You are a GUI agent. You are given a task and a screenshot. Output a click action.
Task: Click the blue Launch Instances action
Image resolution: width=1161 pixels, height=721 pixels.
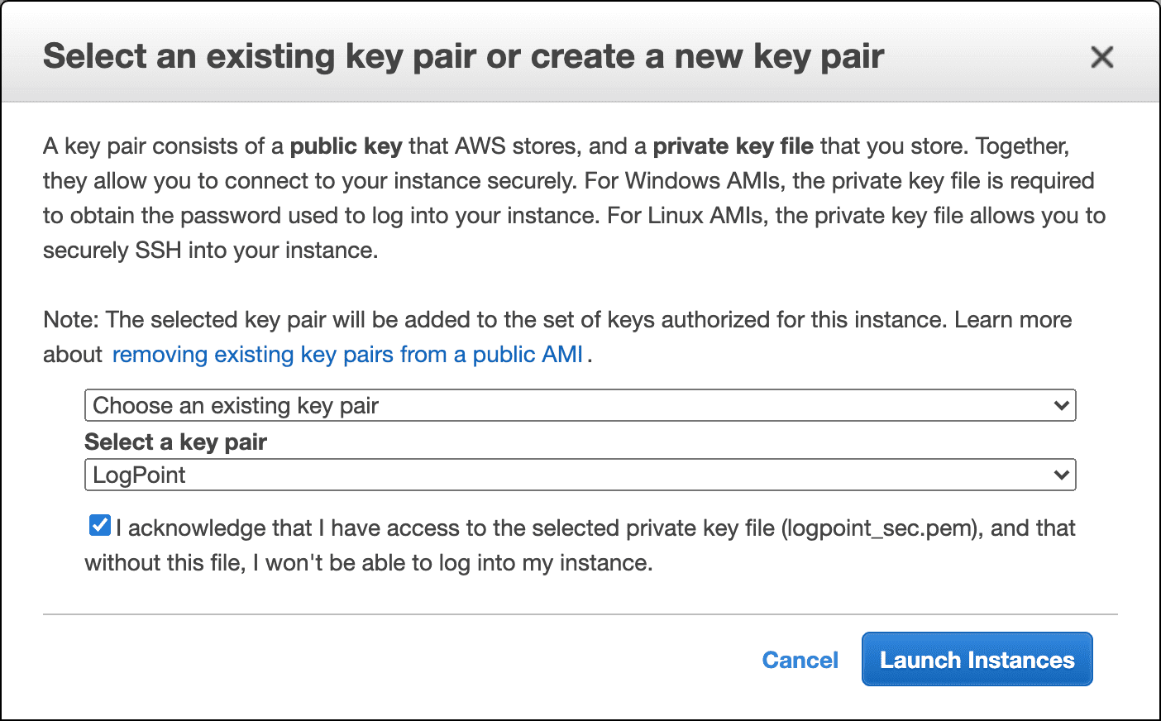(977, 659)
